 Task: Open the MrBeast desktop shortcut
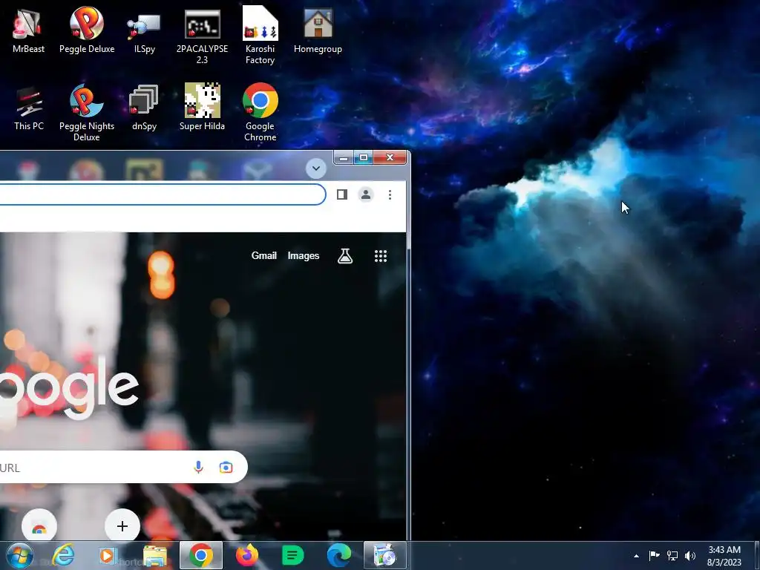point(28,30)
